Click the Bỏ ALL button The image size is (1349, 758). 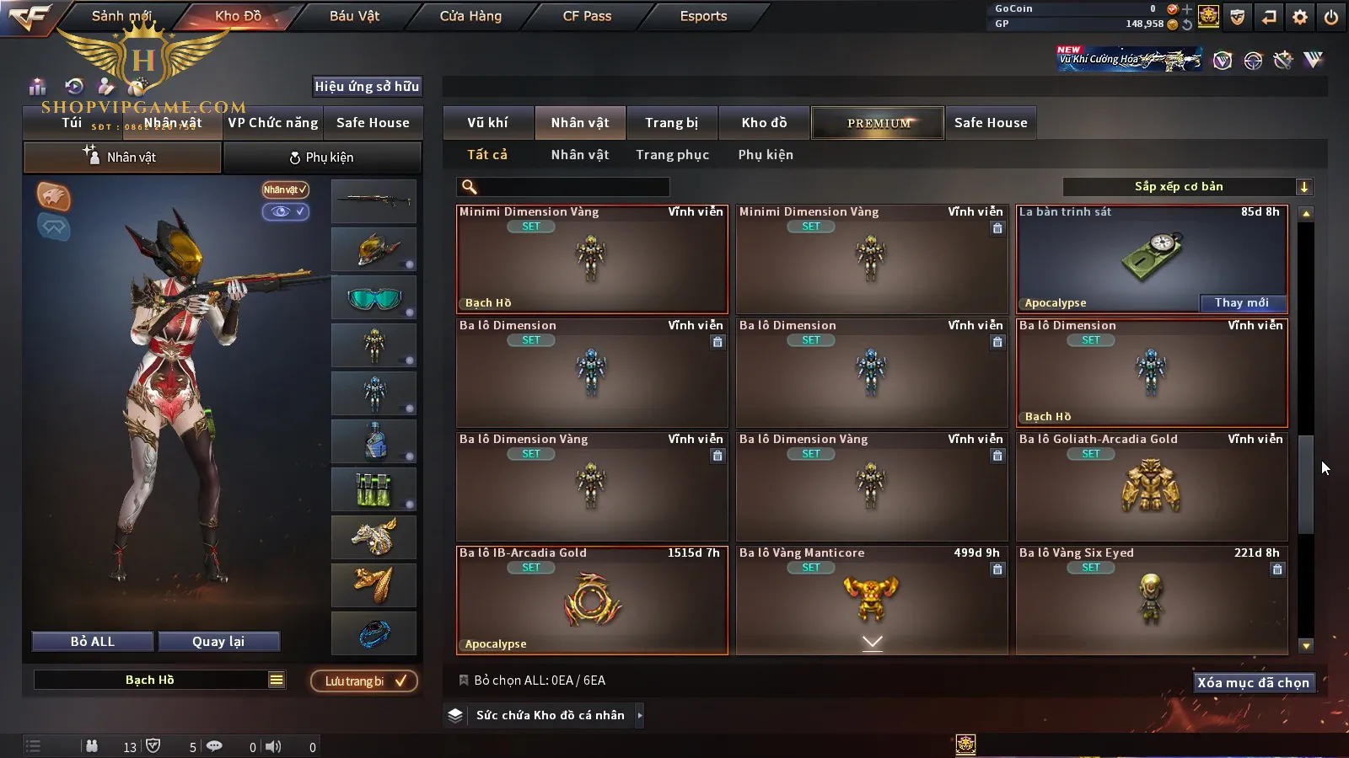pyautogui.click(x=93, y=642)
